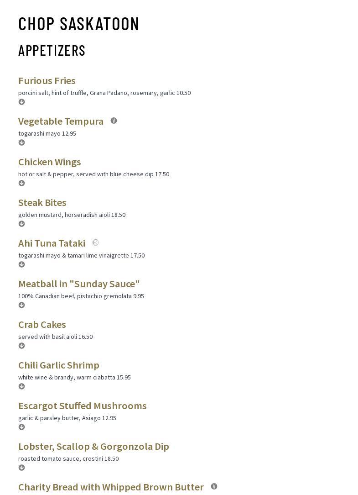Expand details arrow under Chicken Wings

coord(21,183)
